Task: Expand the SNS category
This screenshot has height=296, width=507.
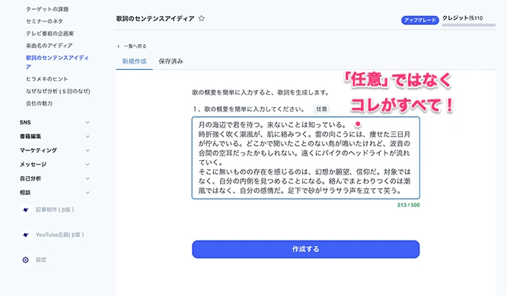Action: tap(88, 122)
